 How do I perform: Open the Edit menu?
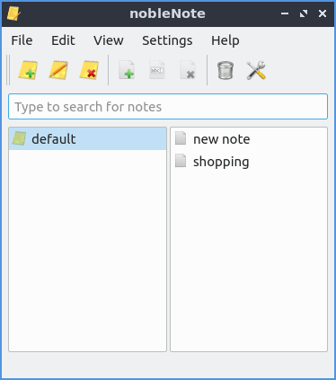(x=63, y=40)
